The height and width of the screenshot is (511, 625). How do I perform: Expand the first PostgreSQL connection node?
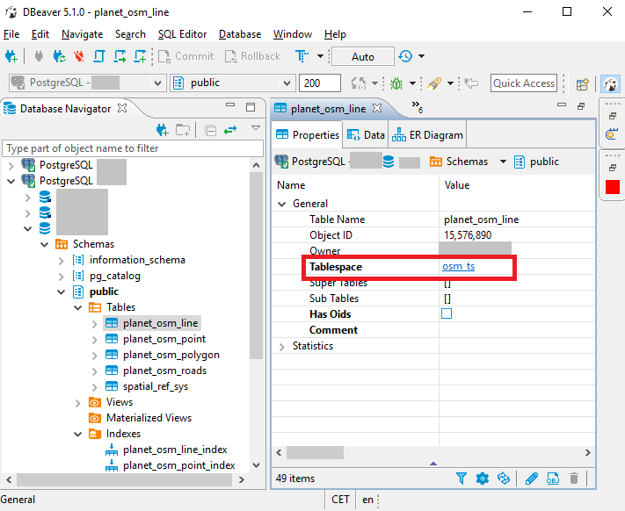[11, 165]
